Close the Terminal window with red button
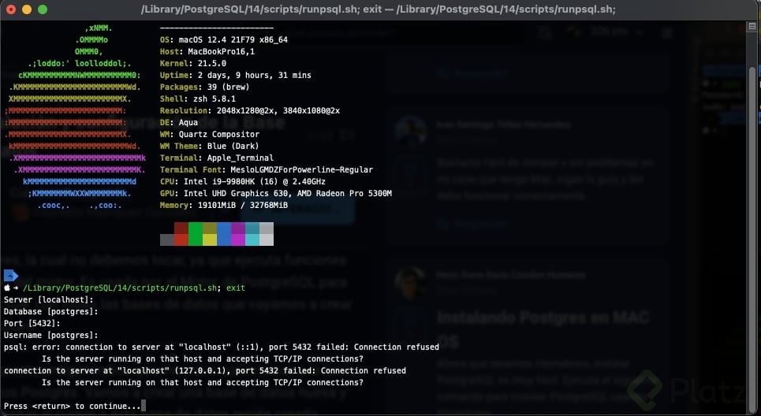Screen dimensions: 761x416 pyautogui.click(x=11, y=9)
